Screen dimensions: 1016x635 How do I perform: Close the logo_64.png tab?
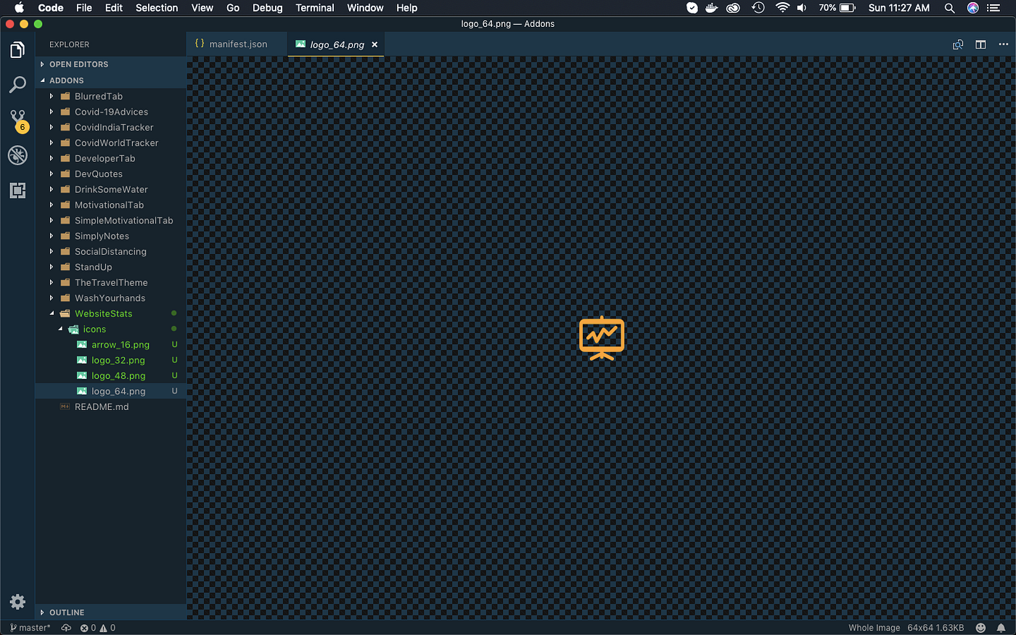click(374, 44)
